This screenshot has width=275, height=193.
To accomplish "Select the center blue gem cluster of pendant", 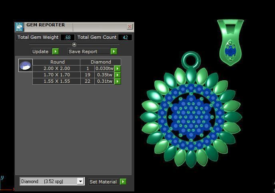I will pos(191,117).
